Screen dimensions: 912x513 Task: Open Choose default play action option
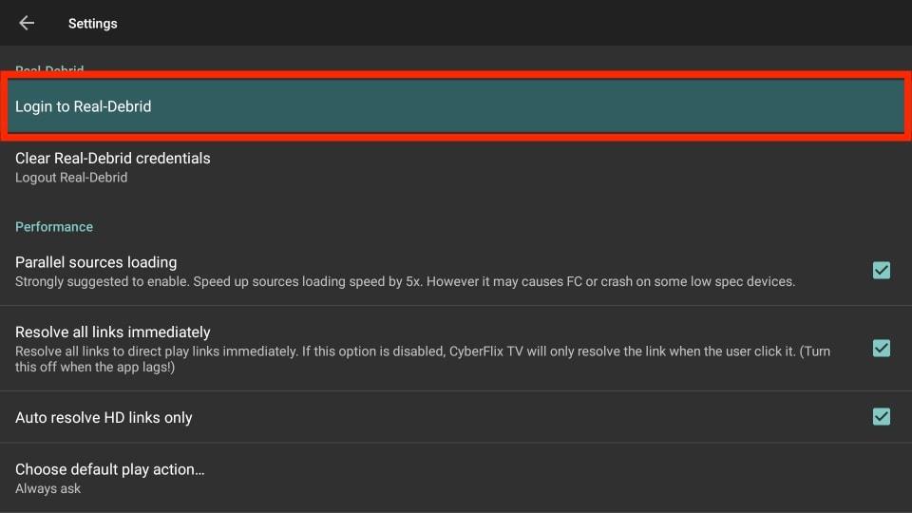pyautogui.click(x=456, y=478)
